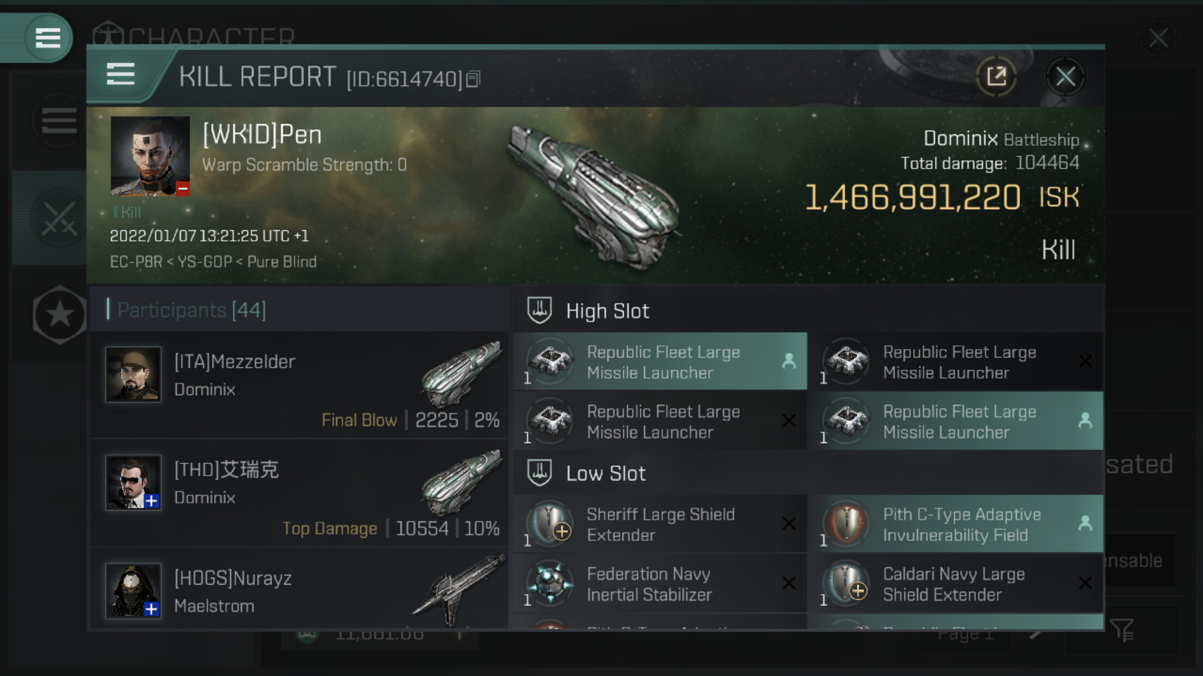Image resolution: width=1203 pixels, height=676 pixels.
Task: Select the Sheriff Large Shield Extender module
Action: tap(659, 524)
